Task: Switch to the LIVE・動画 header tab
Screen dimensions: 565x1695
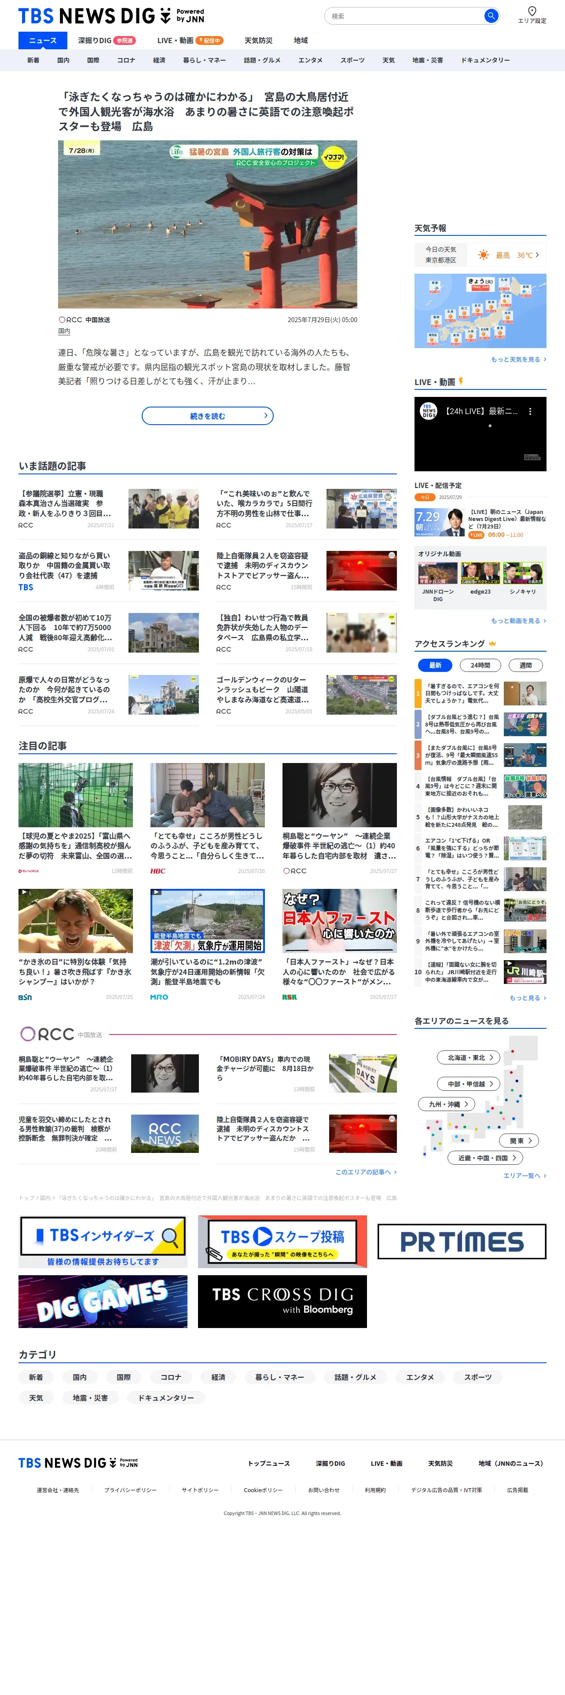Action: tap(190, 40)
